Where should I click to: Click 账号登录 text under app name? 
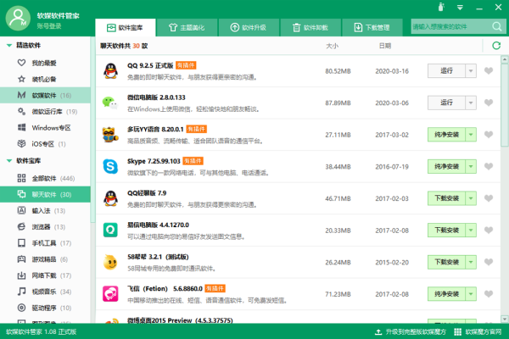49,26
